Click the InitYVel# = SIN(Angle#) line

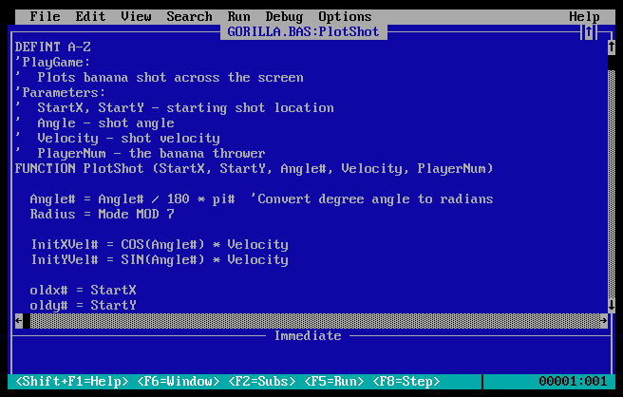coord(160,259)
